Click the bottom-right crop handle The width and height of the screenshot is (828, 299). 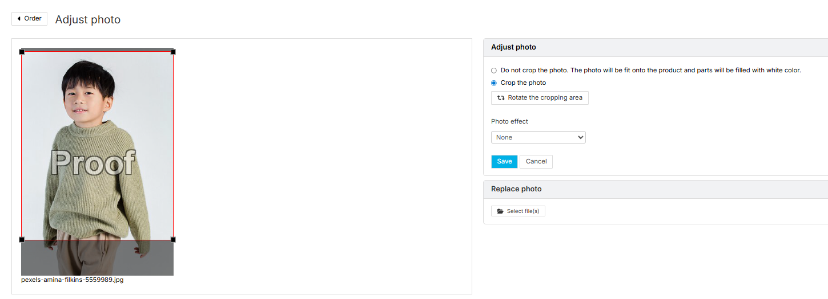coord(173,240)
